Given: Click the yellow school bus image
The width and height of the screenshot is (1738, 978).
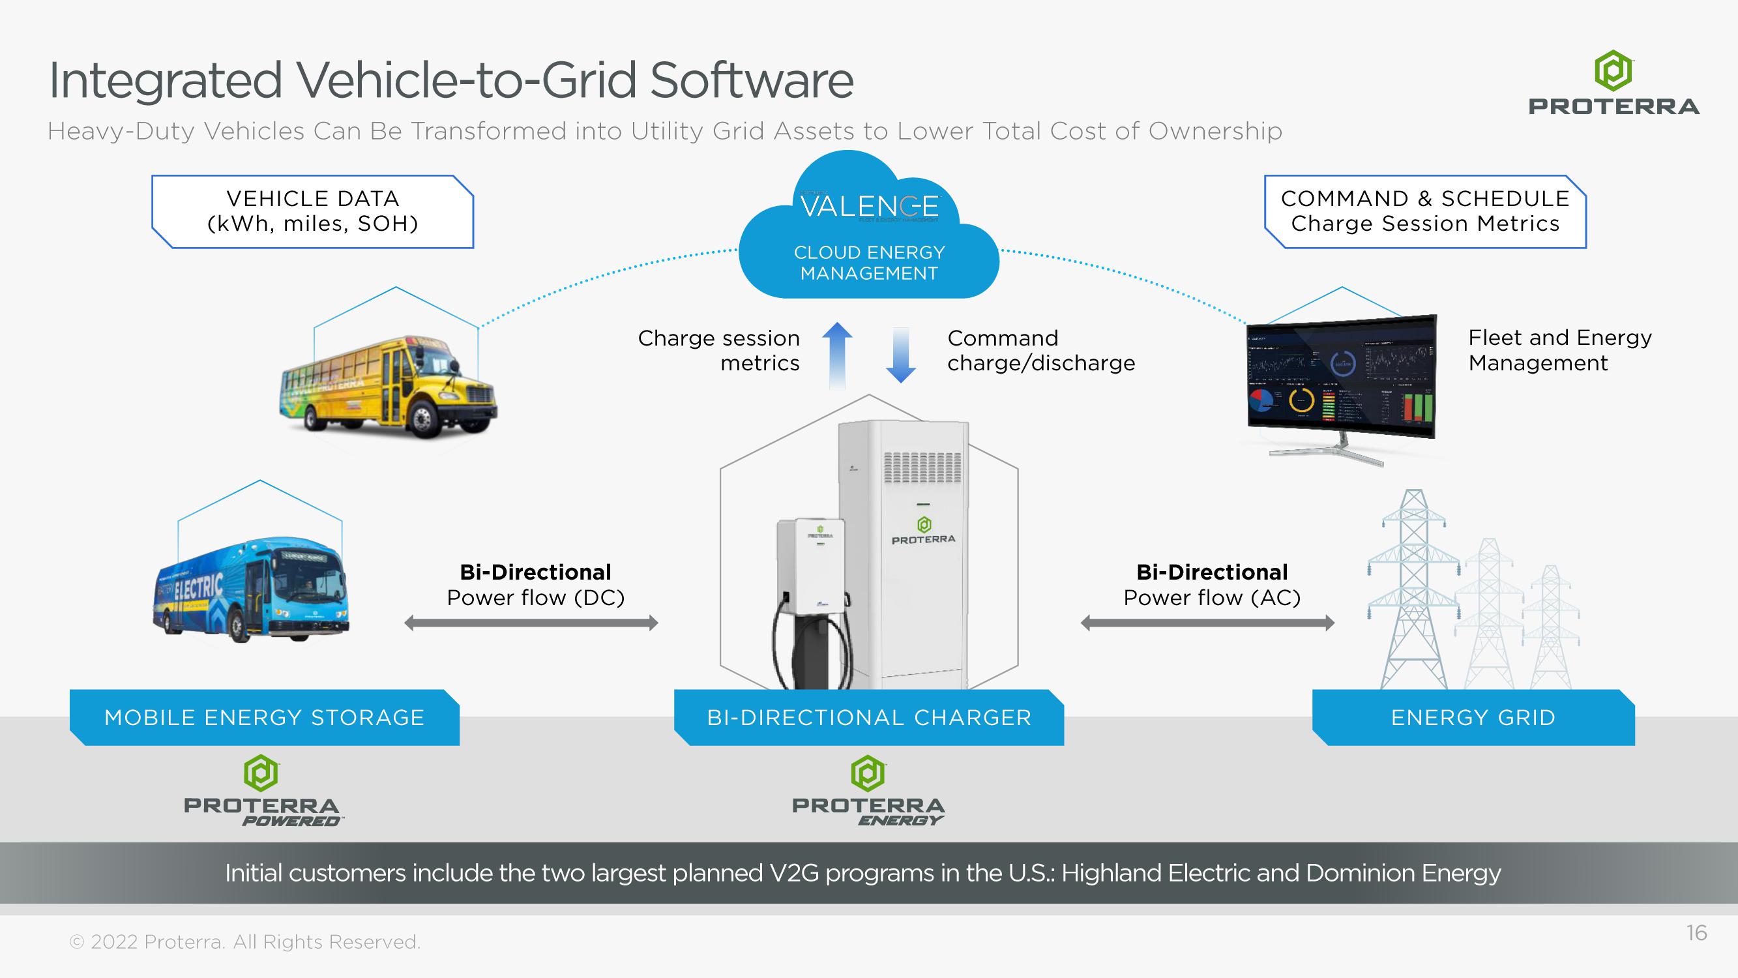Looking at the screenshot, I should click(389, 387).
